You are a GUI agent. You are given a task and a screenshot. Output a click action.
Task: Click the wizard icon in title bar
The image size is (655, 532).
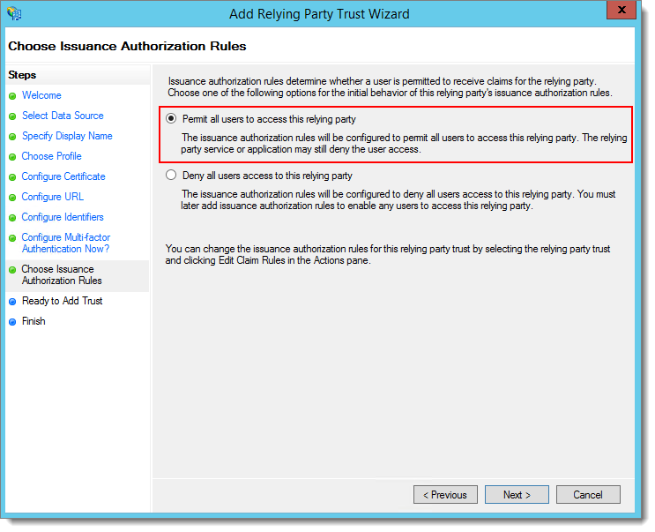click(x=14, y=14)
